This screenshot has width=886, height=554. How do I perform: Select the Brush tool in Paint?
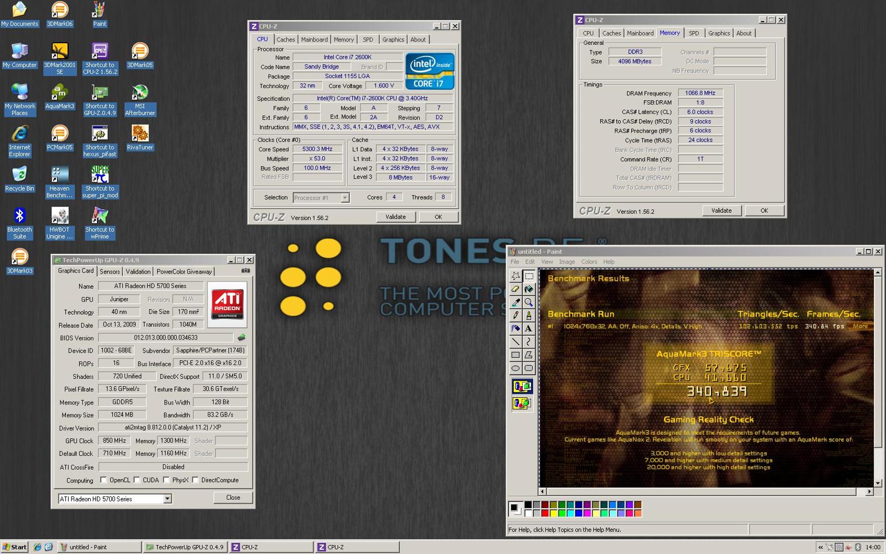[x=529, y=315]
